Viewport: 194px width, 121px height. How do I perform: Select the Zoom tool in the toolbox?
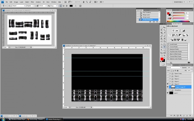tap(165, 55)
